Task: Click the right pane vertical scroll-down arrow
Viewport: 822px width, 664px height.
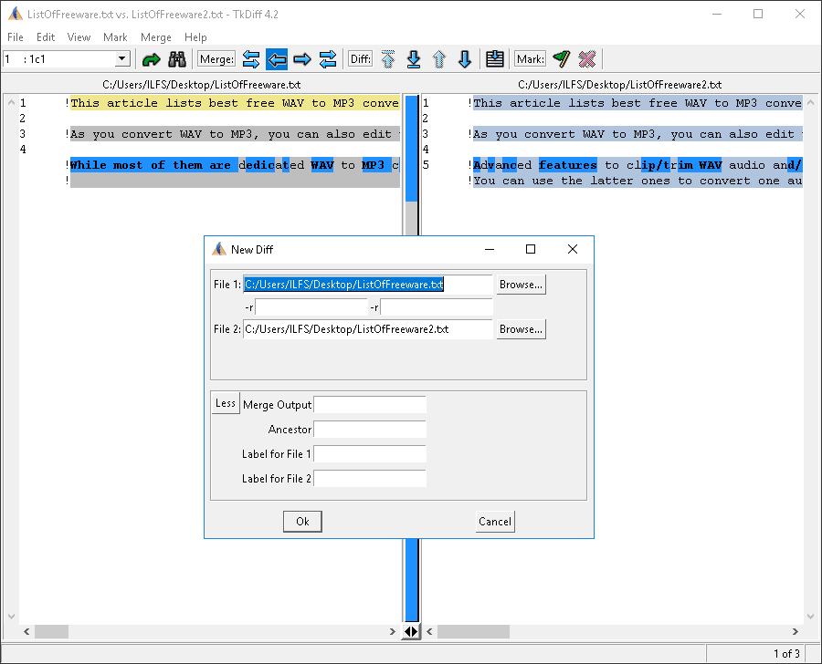Action: point(810,617)
